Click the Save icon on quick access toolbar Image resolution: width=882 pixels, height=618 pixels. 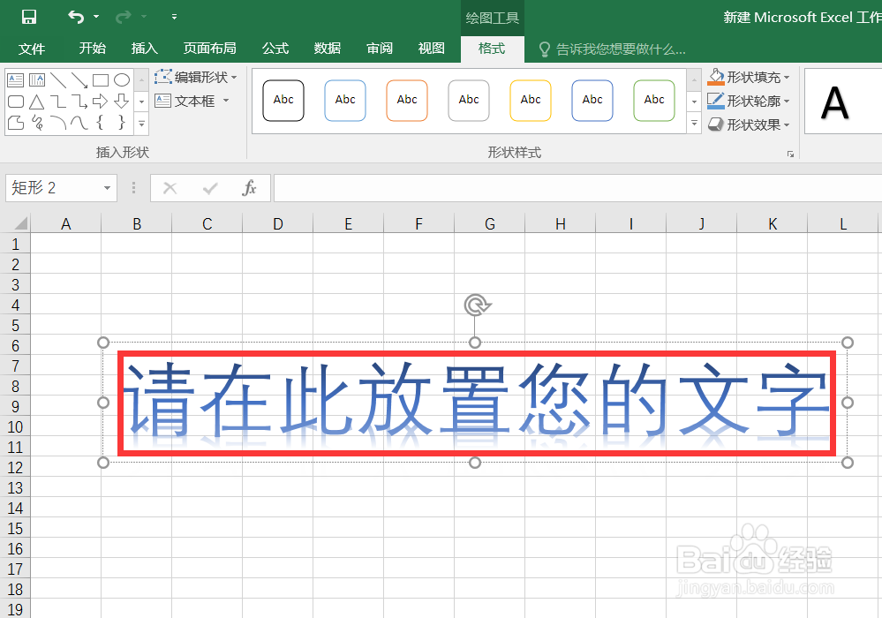point(30,16)
